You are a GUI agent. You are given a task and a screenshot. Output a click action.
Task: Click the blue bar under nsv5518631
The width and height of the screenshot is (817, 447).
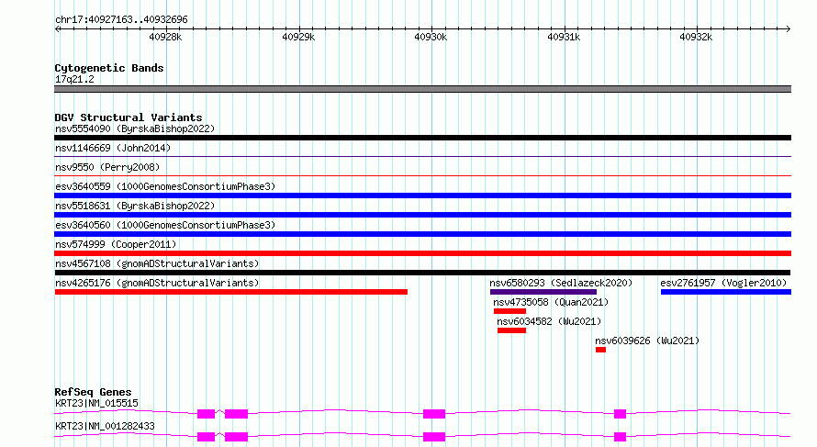tap(422, 215)
